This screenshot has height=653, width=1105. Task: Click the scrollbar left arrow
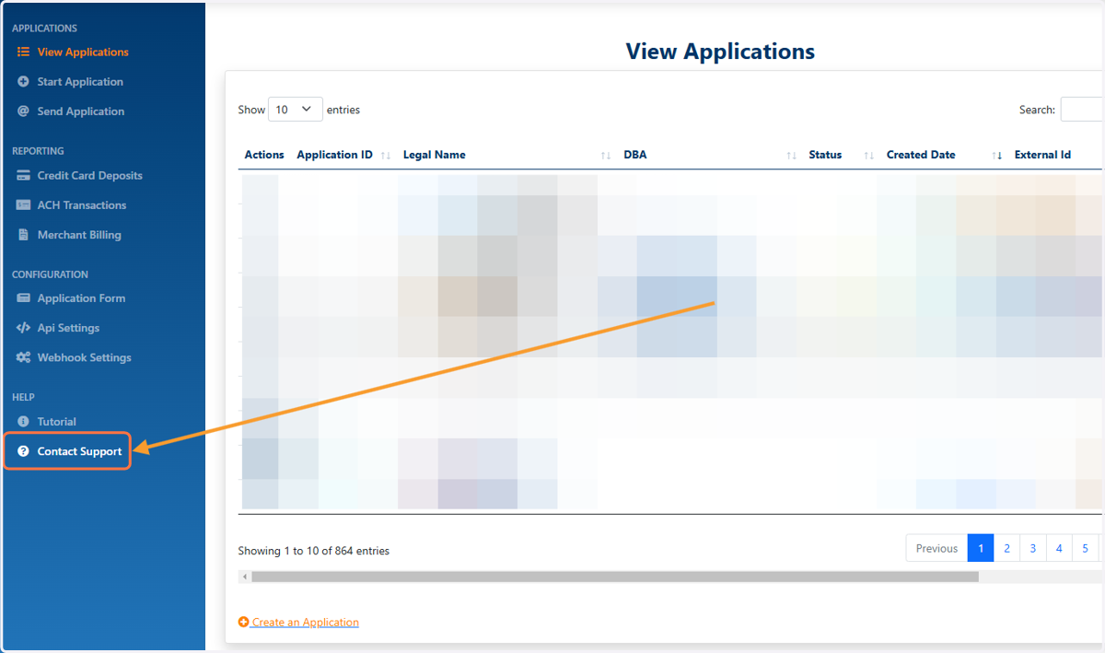(x=244, y=577)
